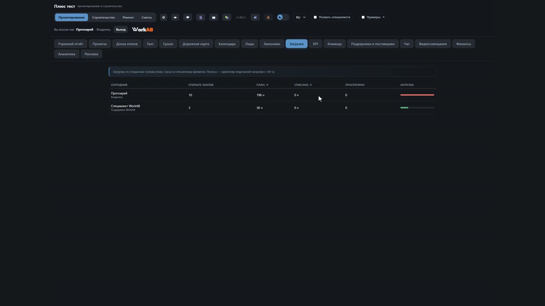Close the 'Примеры' option with x
The height and width of the screenshot is (306, 545).
[x=384, y=17]
